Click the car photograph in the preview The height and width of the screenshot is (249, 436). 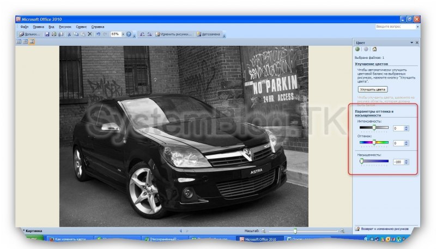pos(184,136)
